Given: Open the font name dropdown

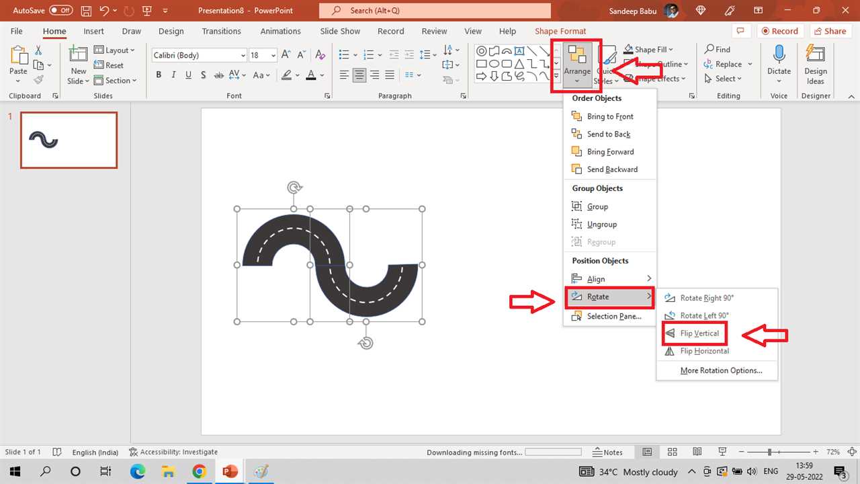Looking at the screenshot, I should [243, 56].
